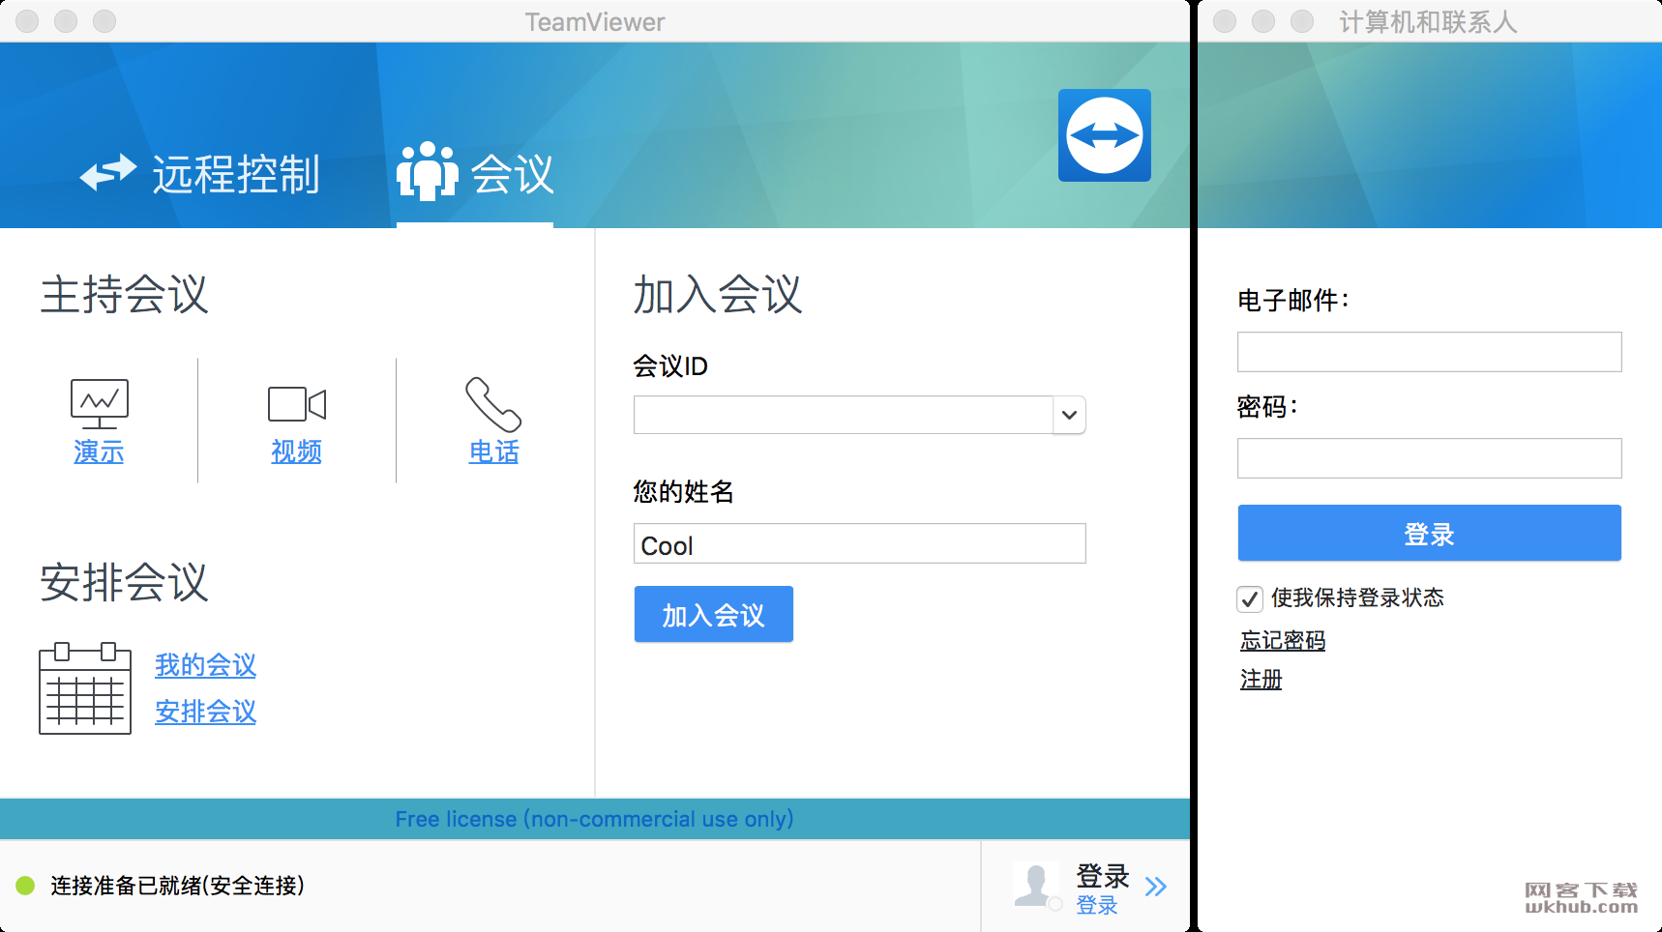Viewport: 1662px width, 932px height.
Task: Open the 安排会议 schedule link
Action: click(x=205, y=712)
